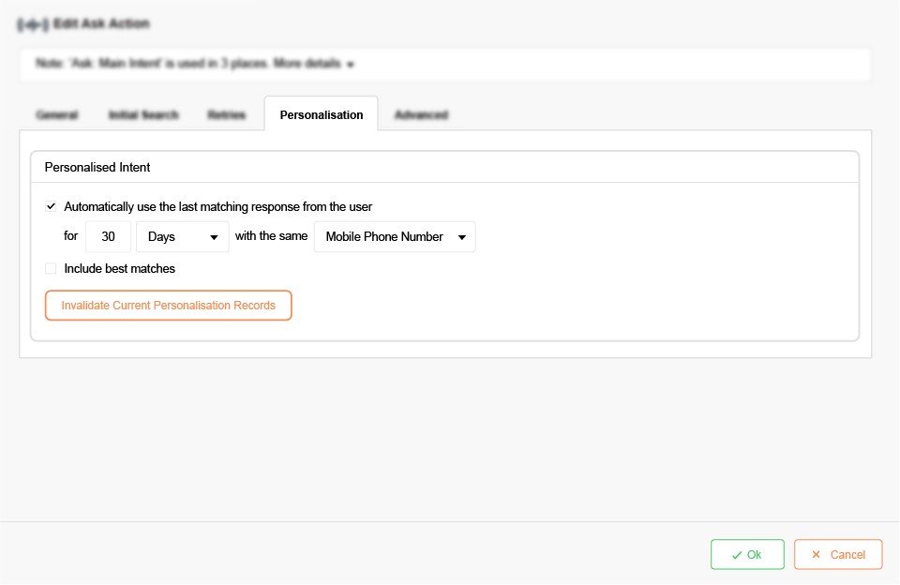
Task: Click the Mobile Phone Number dropdown arrow
Action: pyautogui.click(x=462, y=238)
